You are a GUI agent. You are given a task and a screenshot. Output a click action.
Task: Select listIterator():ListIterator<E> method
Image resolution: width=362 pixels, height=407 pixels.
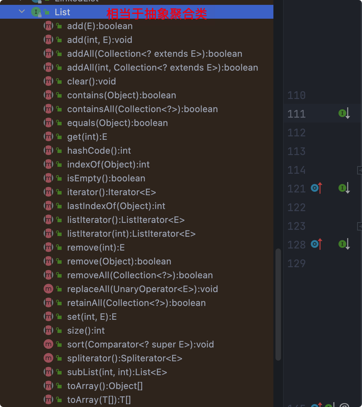click(126, 220)
